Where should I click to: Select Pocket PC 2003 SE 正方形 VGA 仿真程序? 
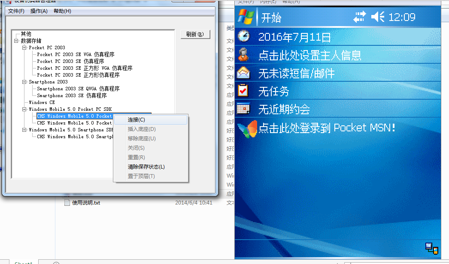click(x=85, y=68)
